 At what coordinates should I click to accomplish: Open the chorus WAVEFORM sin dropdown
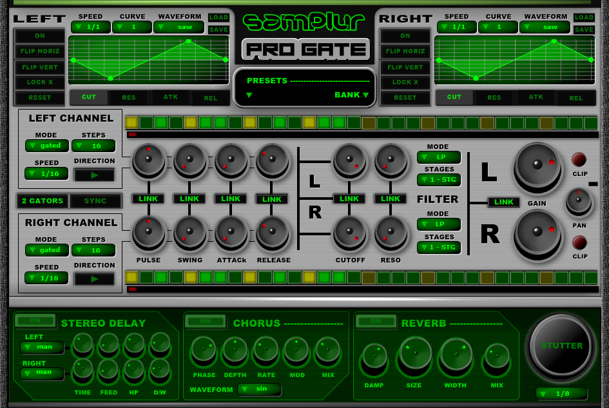[259, 389]
